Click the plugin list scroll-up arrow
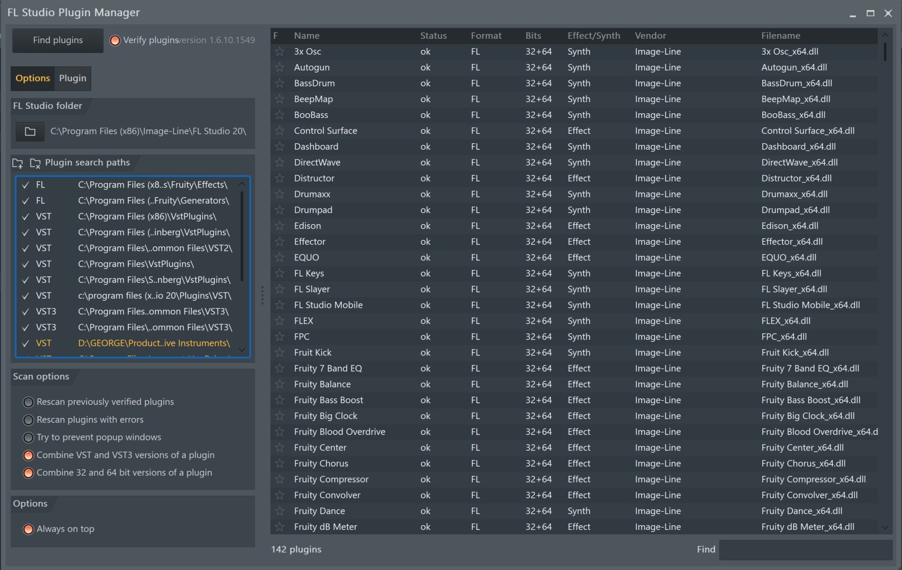Viewport: 902px width, 570px height. coord(885,35)
